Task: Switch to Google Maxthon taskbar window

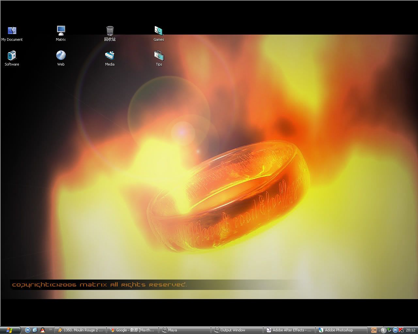Action: [132, 330]
